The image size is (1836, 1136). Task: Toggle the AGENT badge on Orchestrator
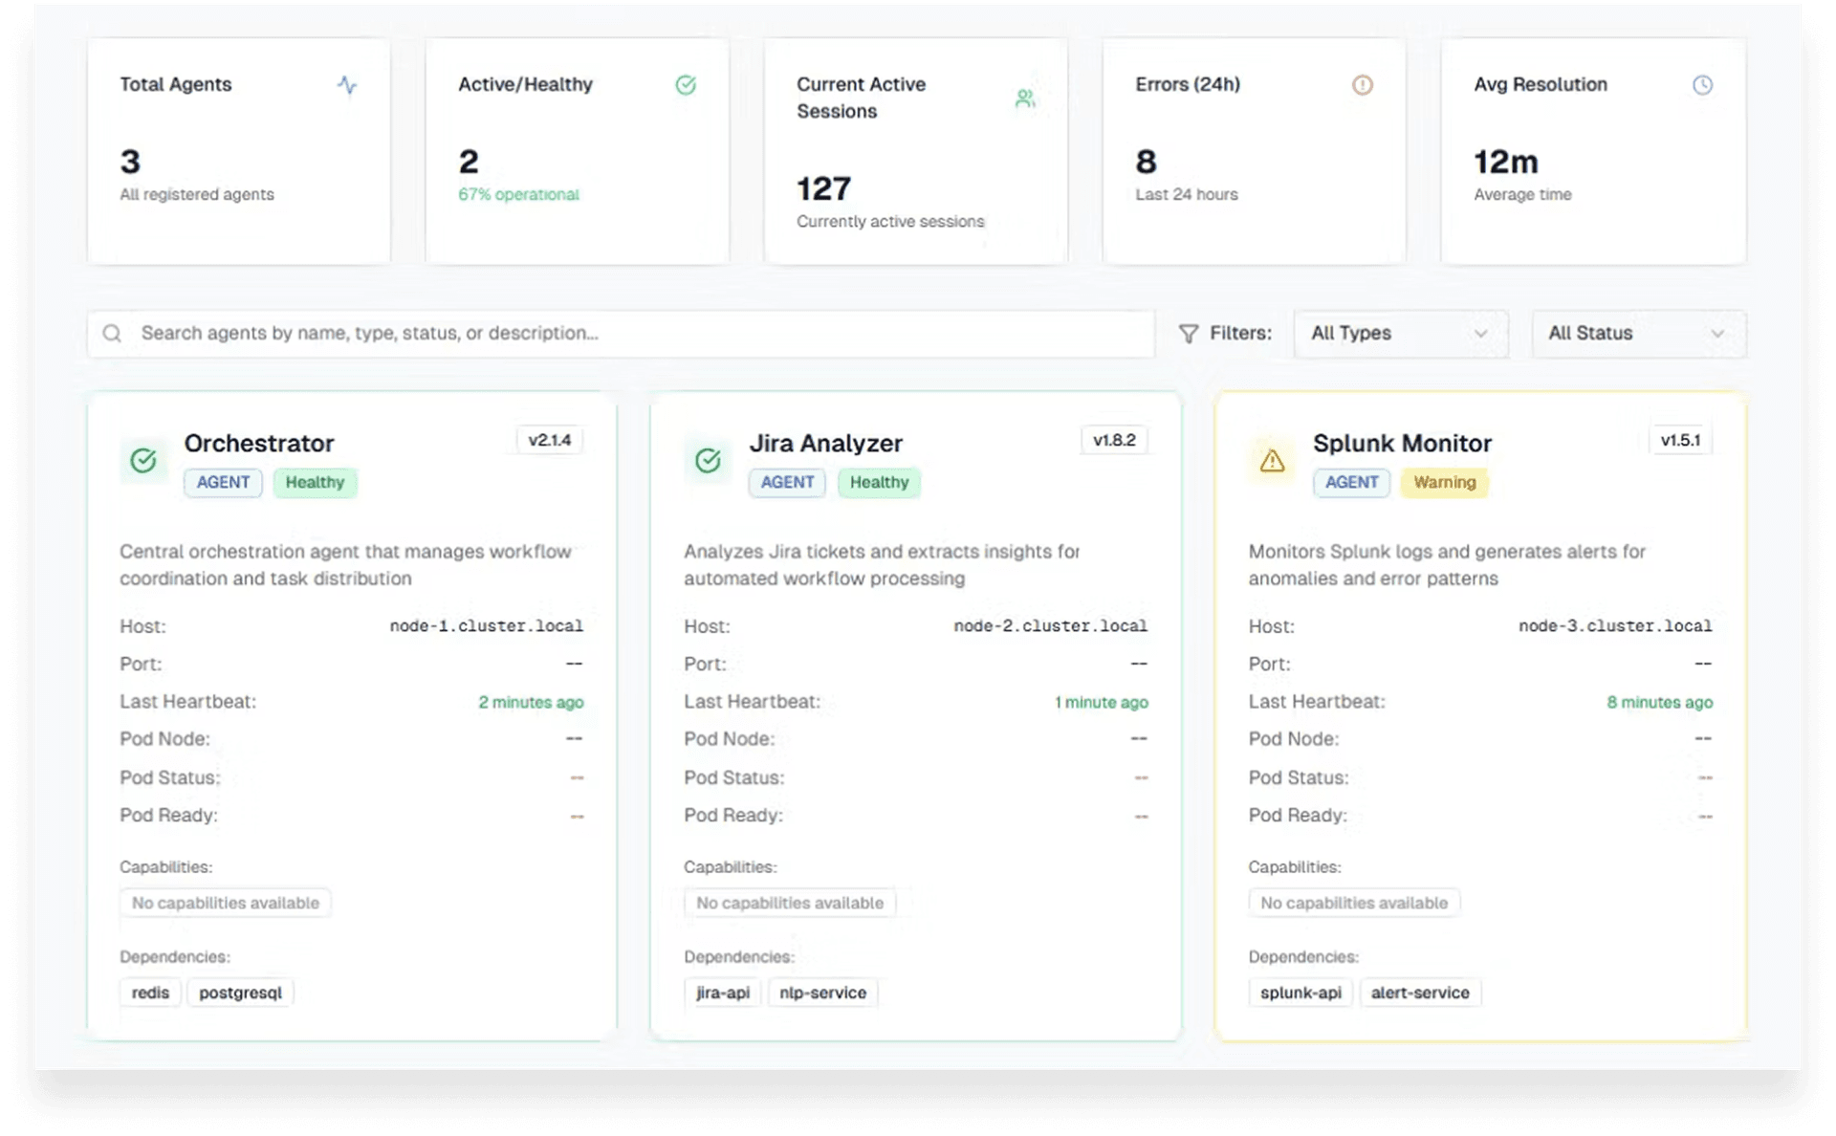tap(222, 482)
